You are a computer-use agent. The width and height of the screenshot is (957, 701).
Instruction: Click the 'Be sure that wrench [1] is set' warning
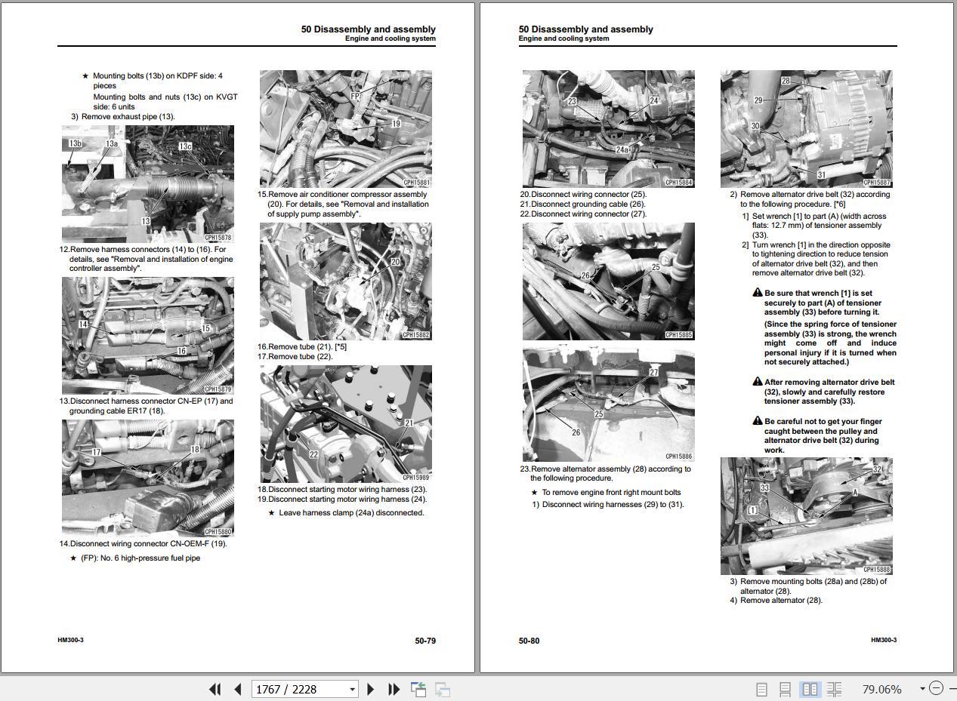pos(823,303)
